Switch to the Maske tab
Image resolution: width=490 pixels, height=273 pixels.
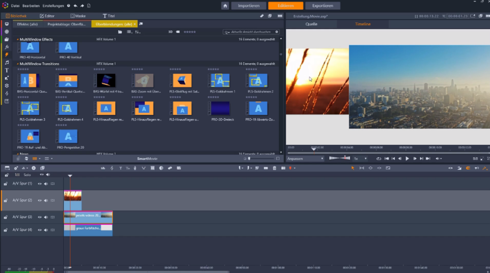[78, 16]
